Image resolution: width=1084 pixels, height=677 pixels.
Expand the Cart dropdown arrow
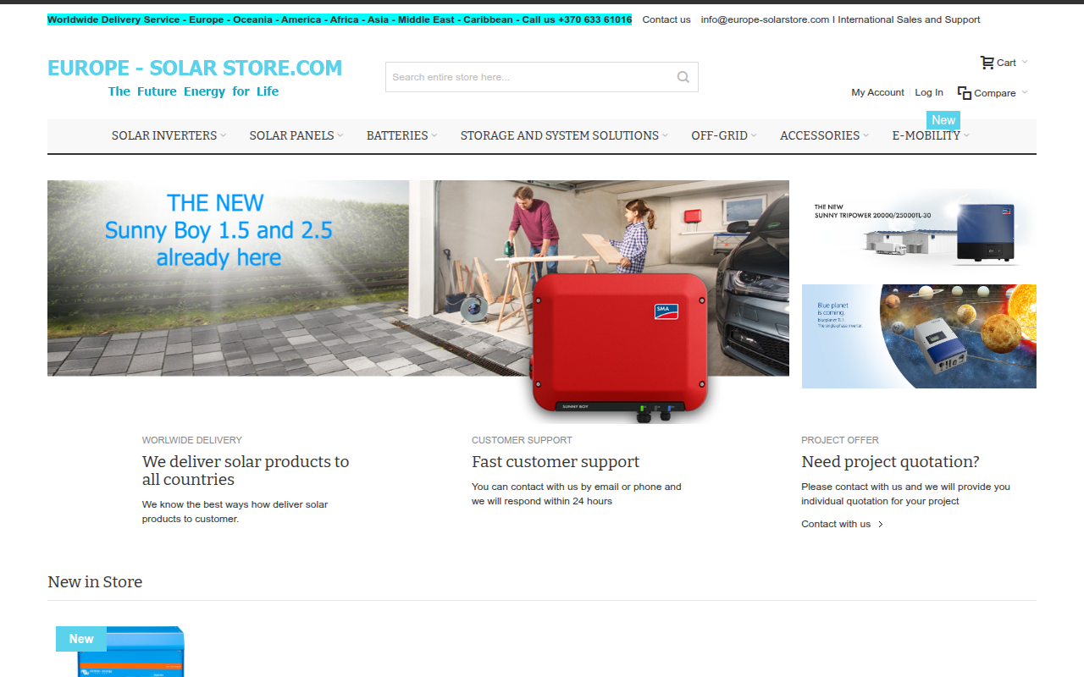click(x=1025, y=62)
